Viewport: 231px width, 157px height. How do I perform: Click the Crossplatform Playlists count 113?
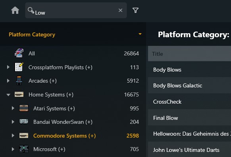tap(135, 67)
